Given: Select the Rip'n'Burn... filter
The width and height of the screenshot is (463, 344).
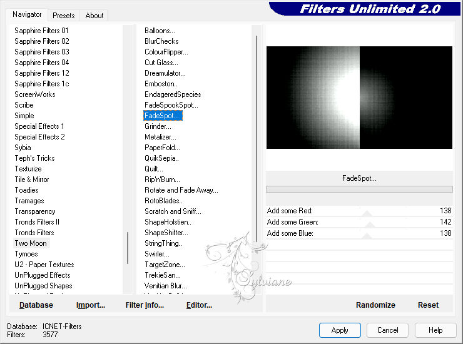Looking at the screenshot, I should (x=162, y=180).
